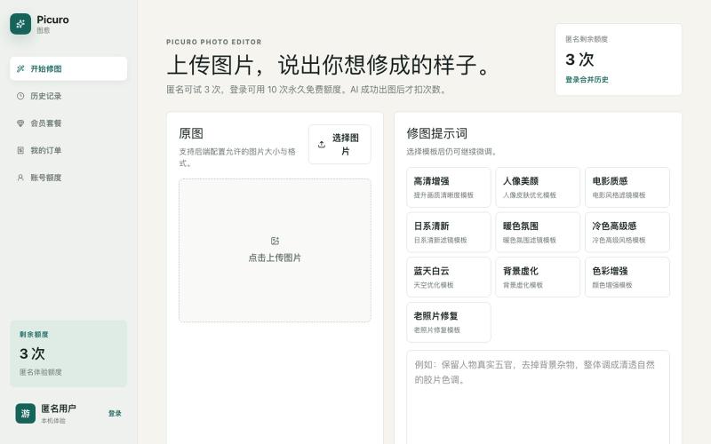Click the clock icon beside 历史记录
The image size is (711, 444).
click(x=20, y=96)
